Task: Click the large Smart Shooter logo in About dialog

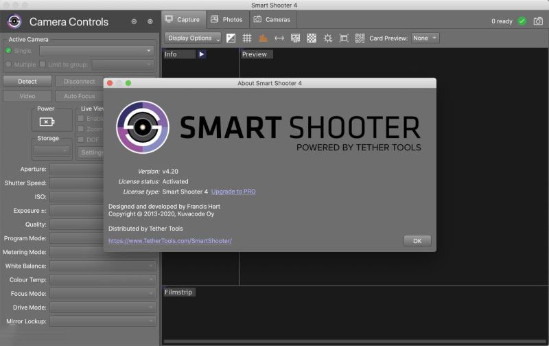Action: point(143,127)
